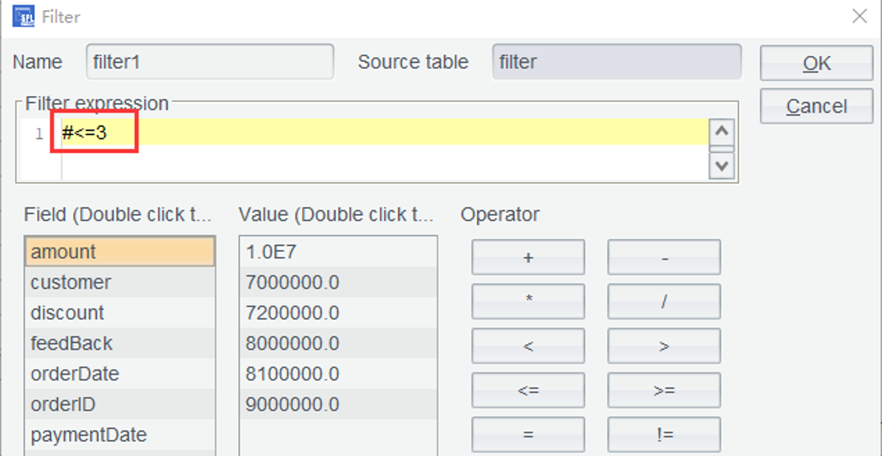This screenshot has height=456, width=882.
Task: Click the plus operator button
Action: 528,258
